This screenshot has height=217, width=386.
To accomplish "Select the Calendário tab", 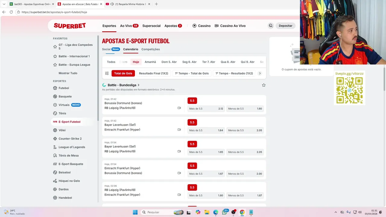I will [131, 49].
